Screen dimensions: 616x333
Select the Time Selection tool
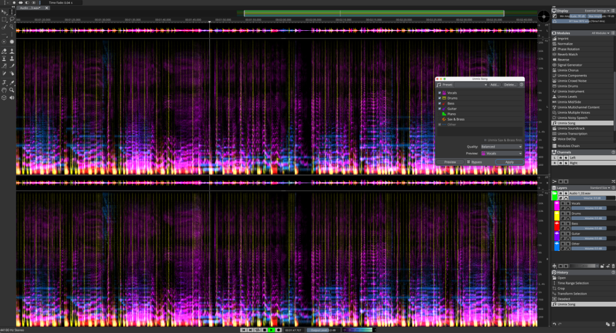pos(11,12)
